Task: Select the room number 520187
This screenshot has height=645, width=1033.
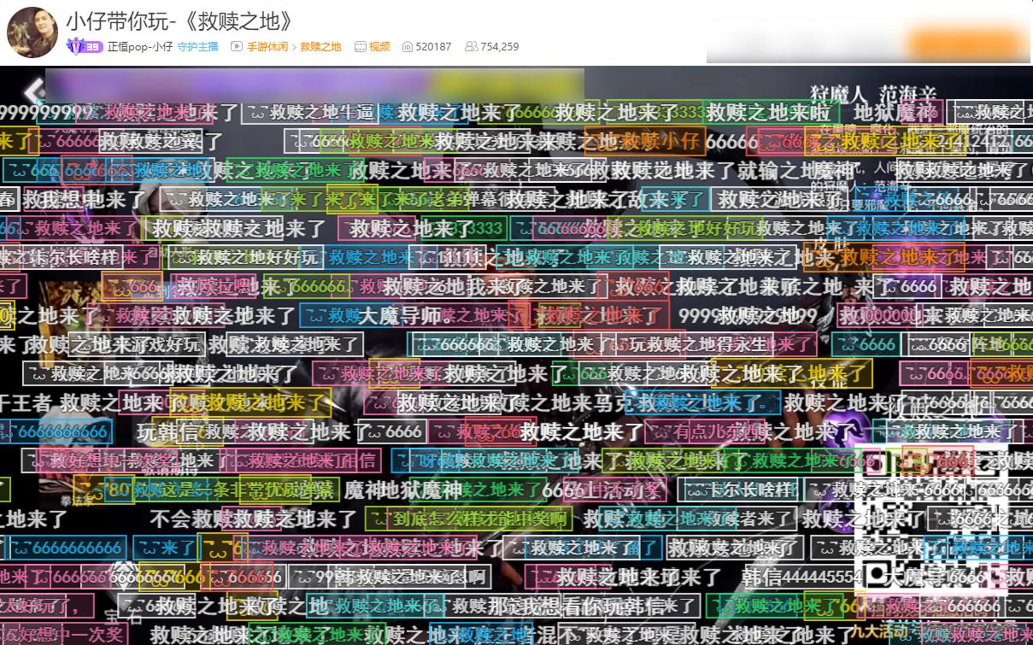Action: tap(433, 47)
